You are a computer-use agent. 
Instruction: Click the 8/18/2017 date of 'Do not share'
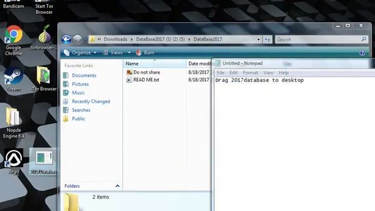(x=199, y=72)
